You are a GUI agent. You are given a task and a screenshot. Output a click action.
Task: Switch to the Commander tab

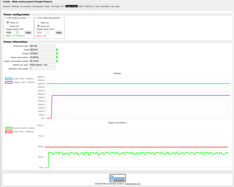click(26, 6)
